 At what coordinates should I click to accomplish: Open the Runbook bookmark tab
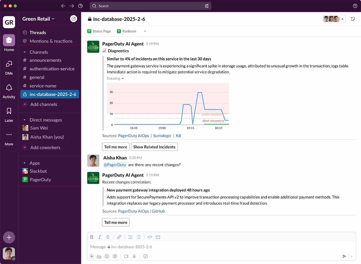127,31
